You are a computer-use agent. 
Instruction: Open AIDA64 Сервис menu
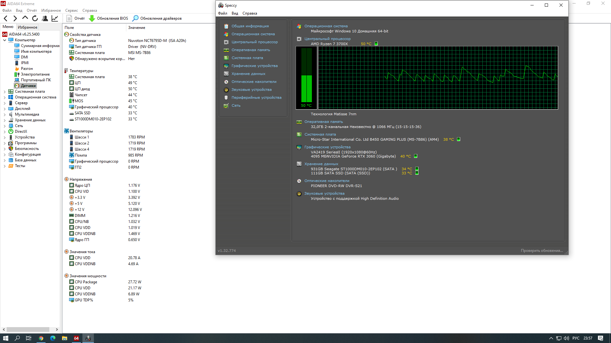(72, 10)
